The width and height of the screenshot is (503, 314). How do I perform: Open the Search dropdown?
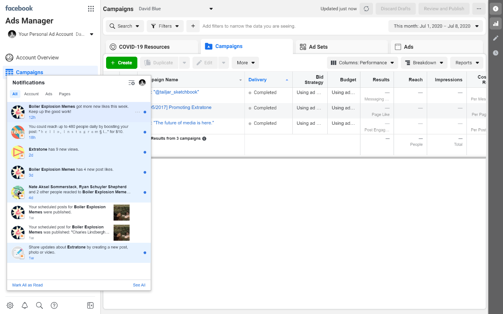(125, 26)
